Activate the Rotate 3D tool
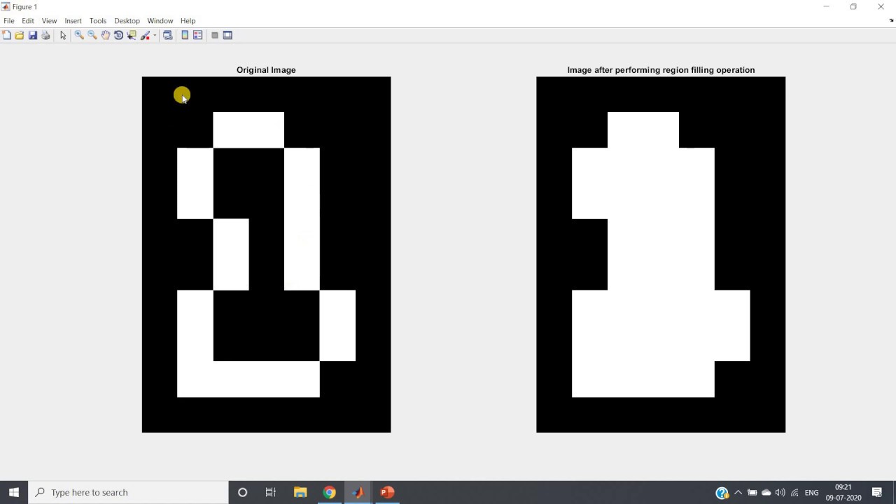896x504 pixels. click(118, 35)
